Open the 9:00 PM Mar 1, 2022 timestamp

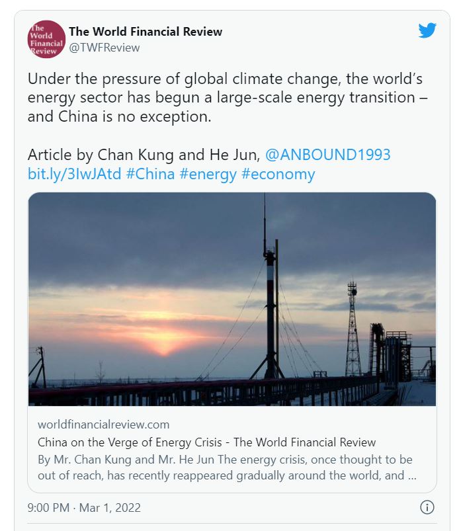84,508
